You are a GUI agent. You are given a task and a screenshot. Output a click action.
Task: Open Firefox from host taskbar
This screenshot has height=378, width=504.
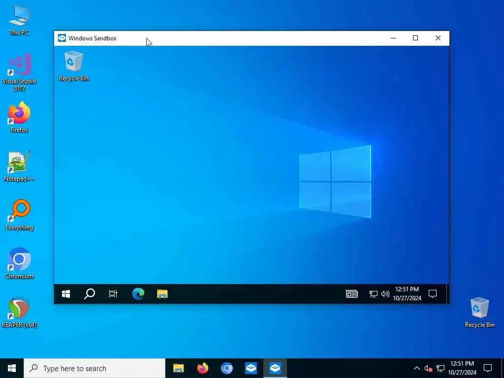pos(202,368)
